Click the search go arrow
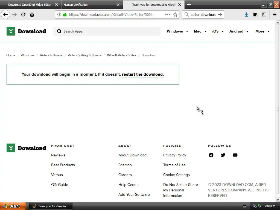The height and width of the screenshot is (210, 280). tap(220, 14)
